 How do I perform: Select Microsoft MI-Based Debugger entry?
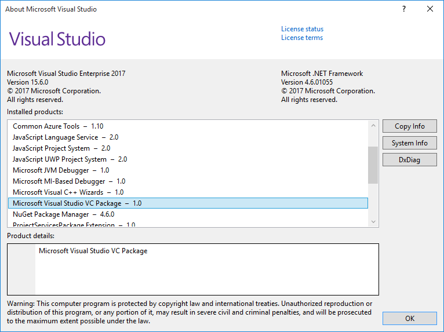(188, 181)
